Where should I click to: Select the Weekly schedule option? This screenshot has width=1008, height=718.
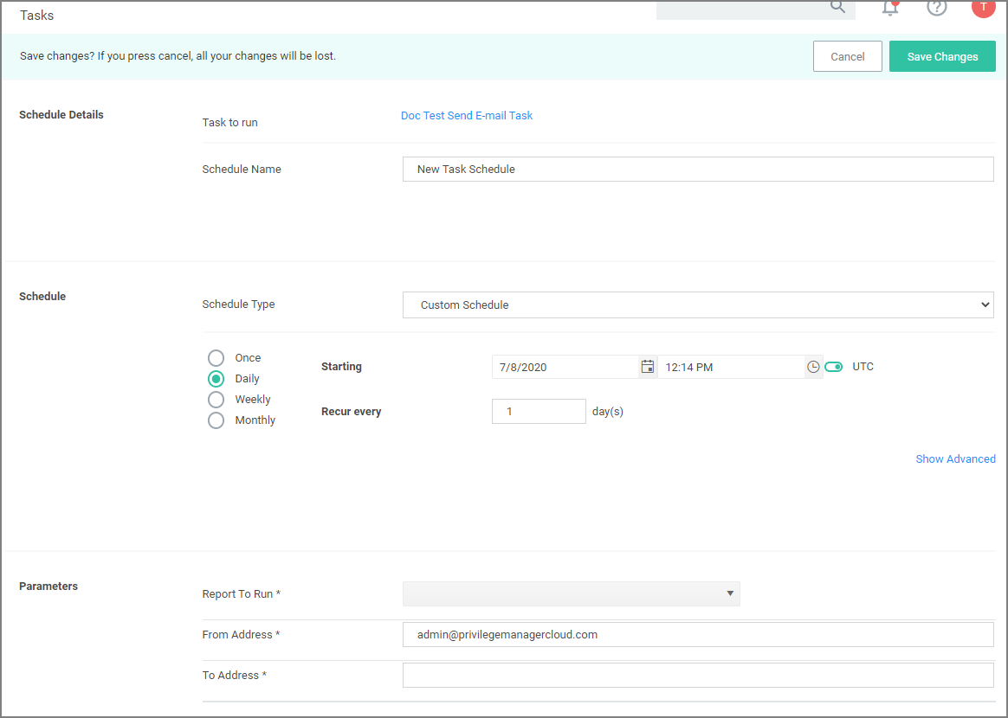point(216,400)
